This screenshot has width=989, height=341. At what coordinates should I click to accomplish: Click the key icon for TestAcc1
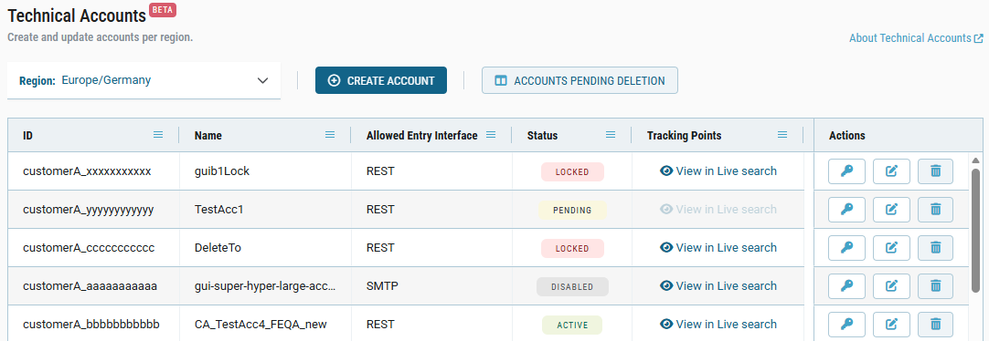pyautogui.click(x=846, y=210)
